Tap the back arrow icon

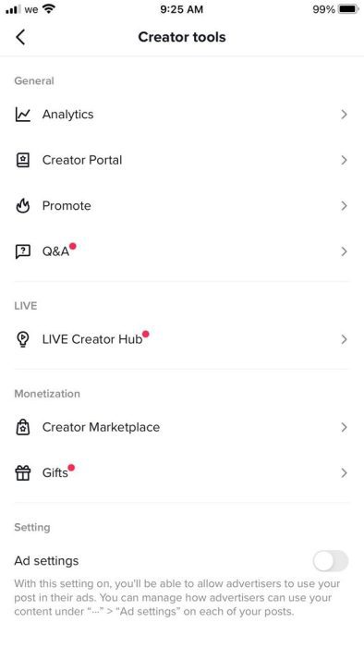tap(20, 37)
